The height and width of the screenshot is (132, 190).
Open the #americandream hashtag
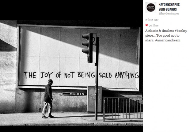167,40
